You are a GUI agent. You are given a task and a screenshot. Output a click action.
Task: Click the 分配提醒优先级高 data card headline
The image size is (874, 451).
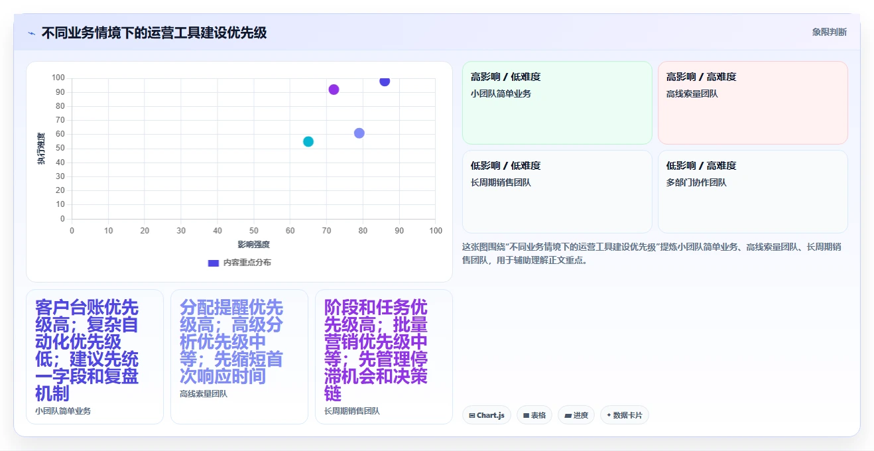[231, 342]
